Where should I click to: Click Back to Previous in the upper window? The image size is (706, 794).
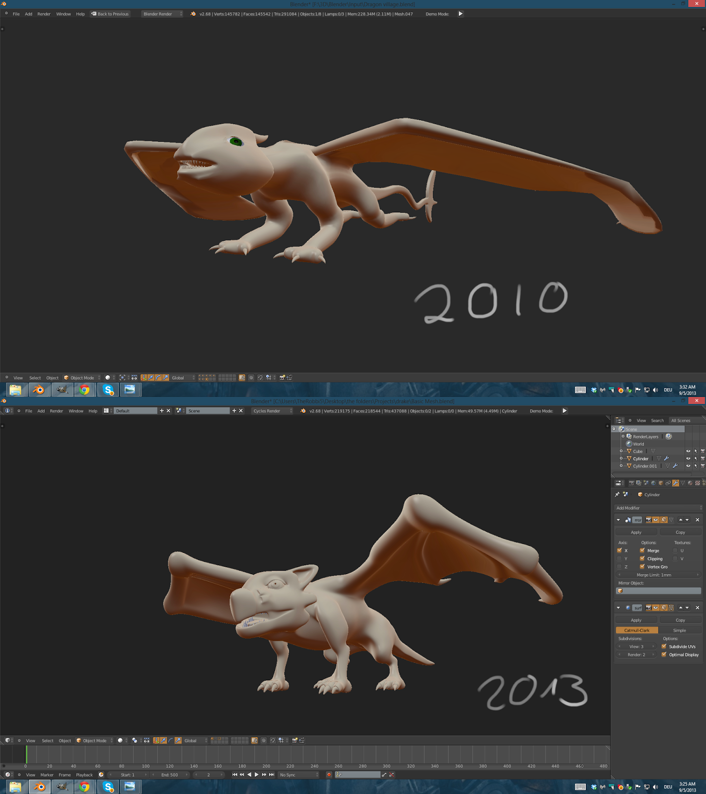pyautogui.click(x=110, y=14)
